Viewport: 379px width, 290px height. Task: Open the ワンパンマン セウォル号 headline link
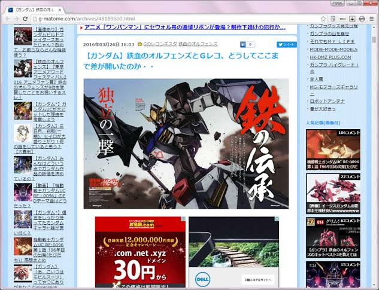[184, 28]
